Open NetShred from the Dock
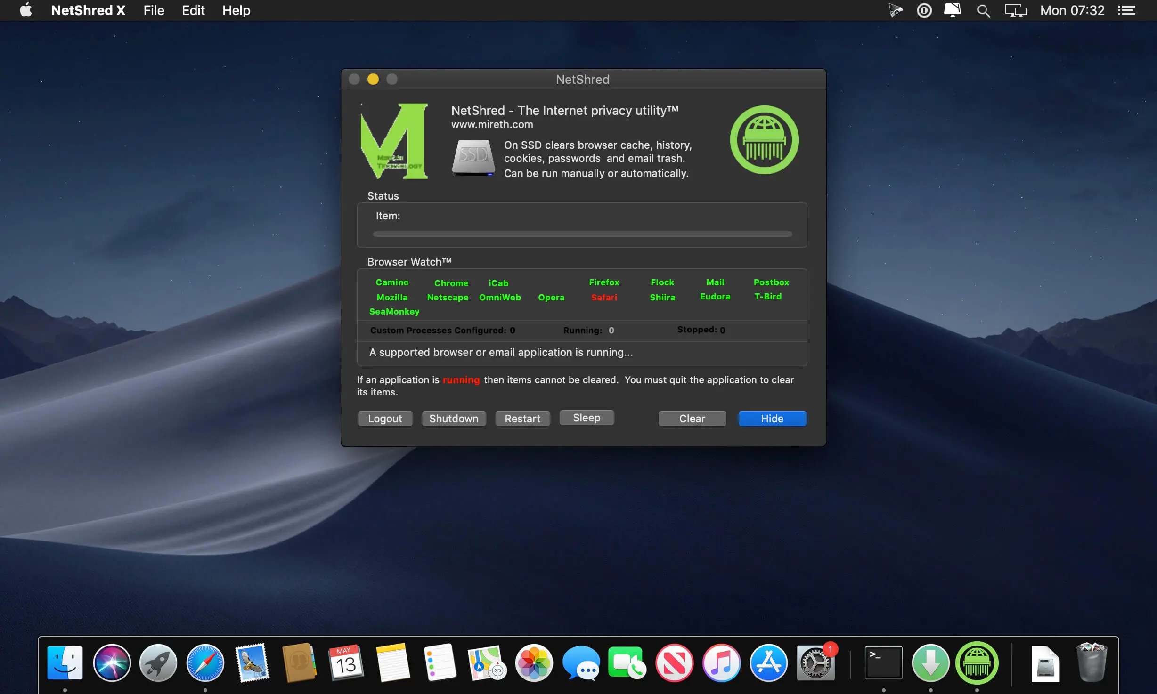This screenshot has width=1157, height=694. click(978, 662)
